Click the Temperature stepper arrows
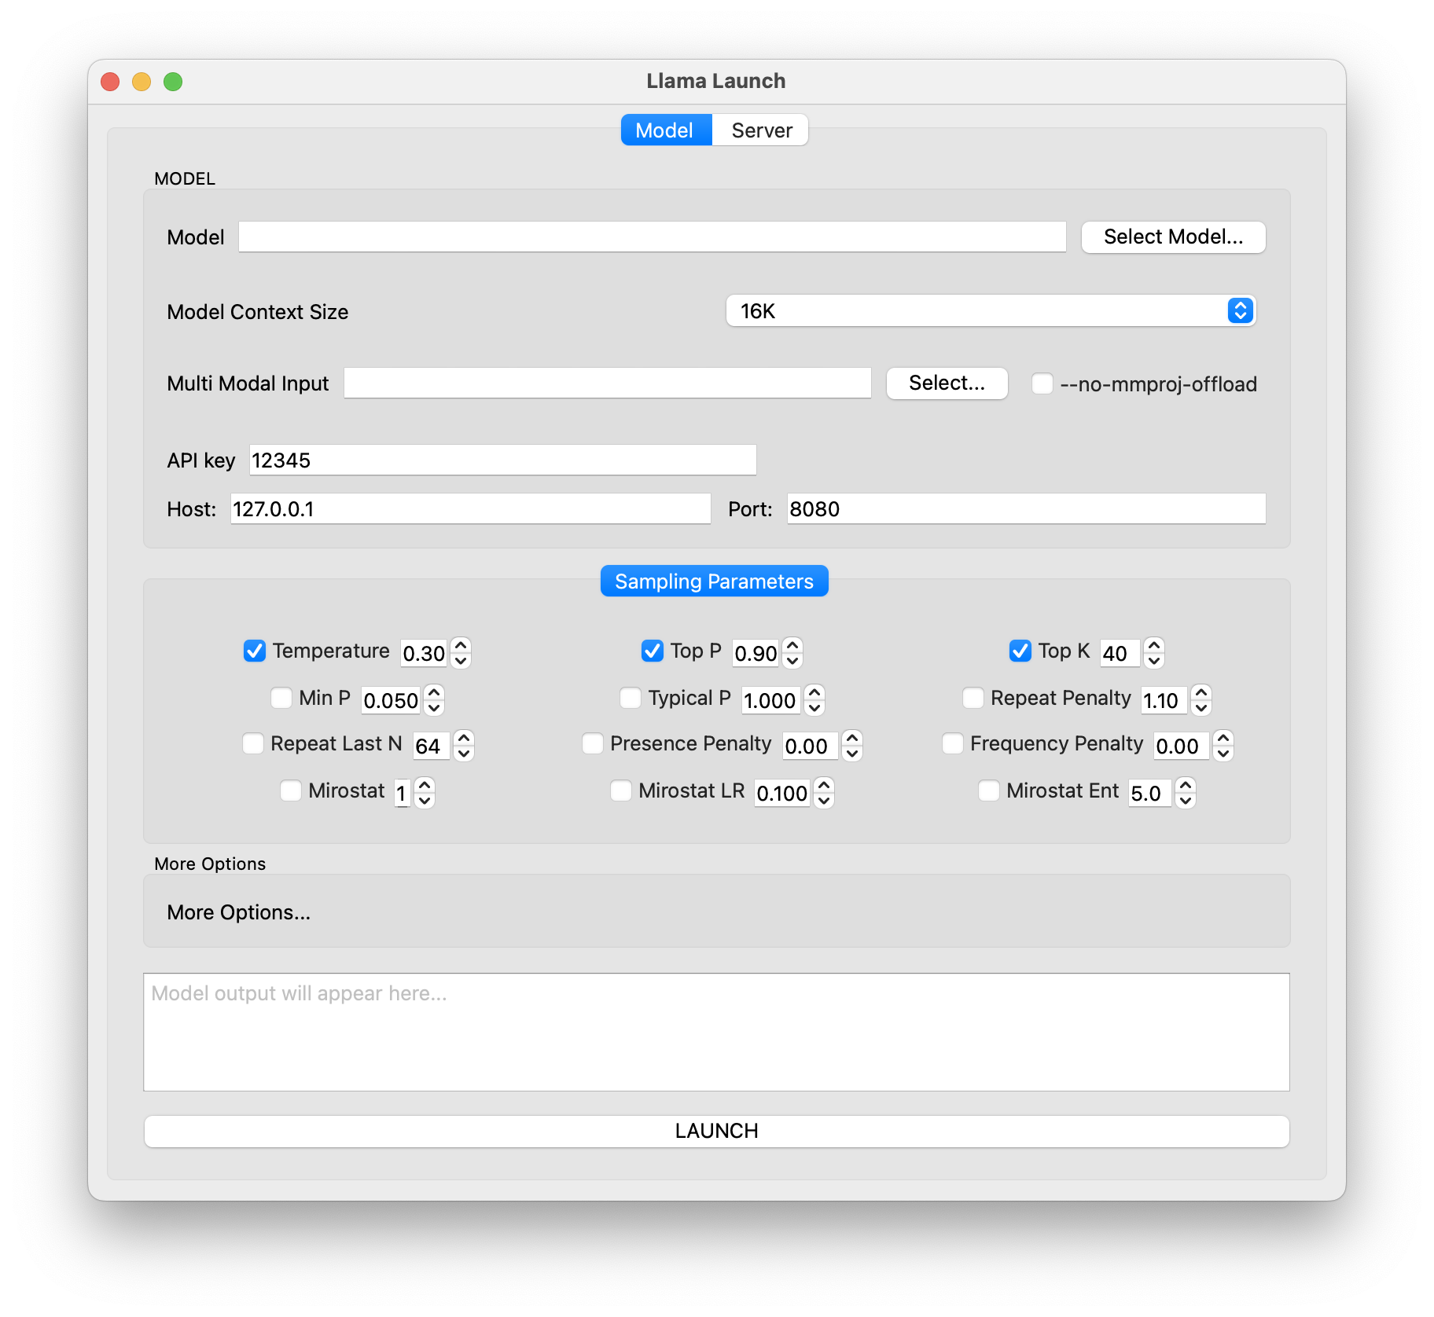The image size is (1434, 1317). click(461, 652)
